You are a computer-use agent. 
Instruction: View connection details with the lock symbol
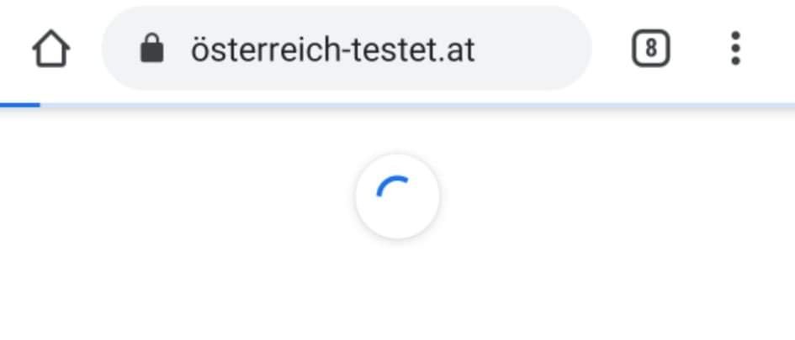152,49
